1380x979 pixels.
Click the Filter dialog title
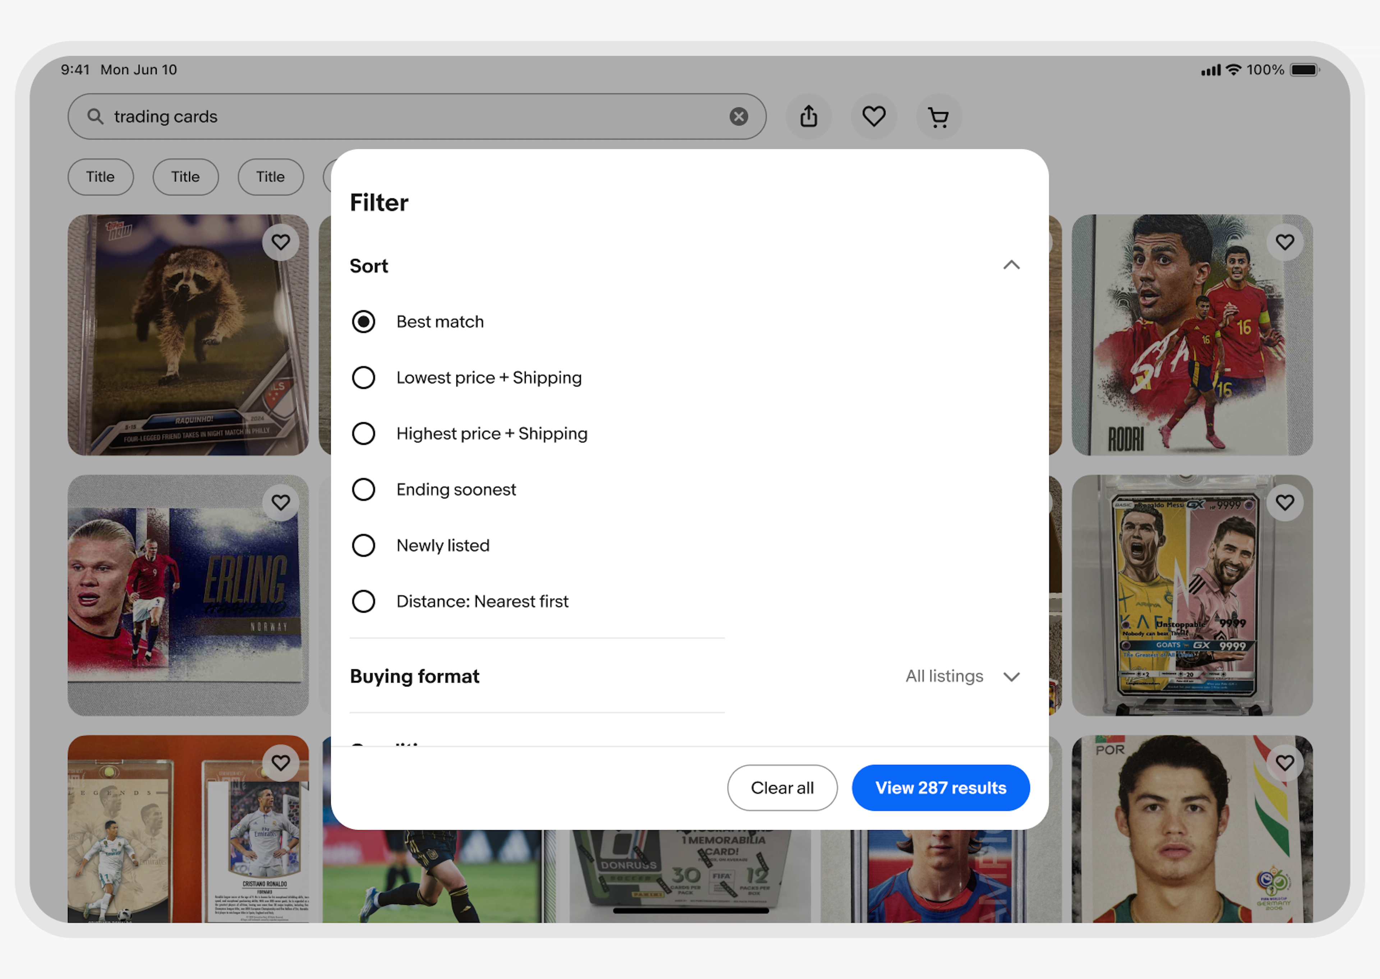[x=379, y=203]
